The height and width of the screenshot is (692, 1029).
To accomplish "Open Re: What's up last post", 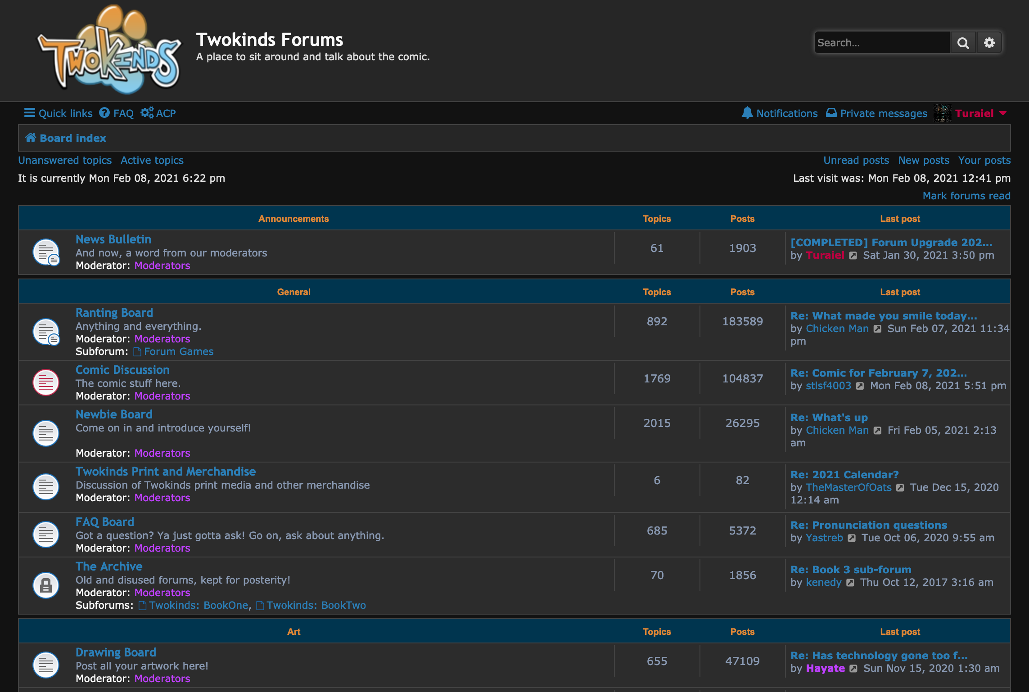I will (829, 418).
